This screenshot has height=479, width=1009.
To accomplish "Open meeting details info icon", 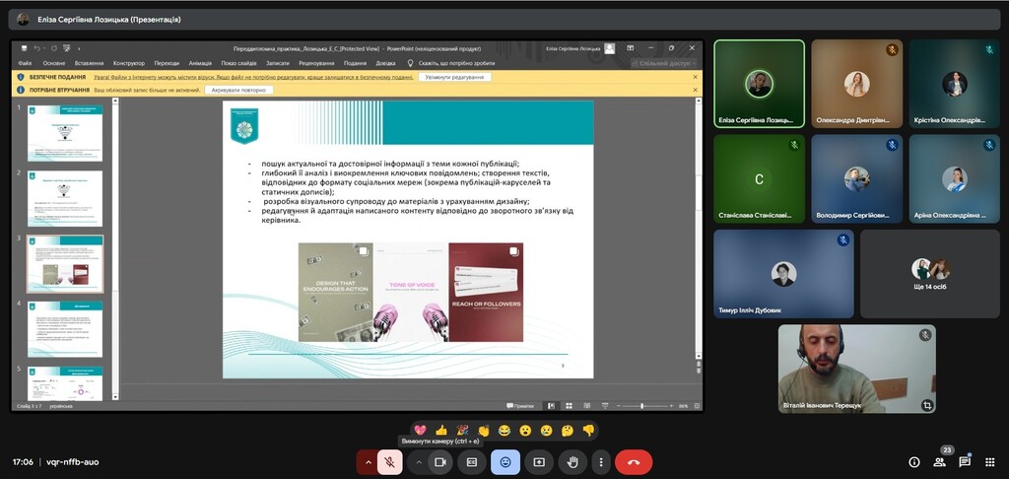I will tap(913, 461).
